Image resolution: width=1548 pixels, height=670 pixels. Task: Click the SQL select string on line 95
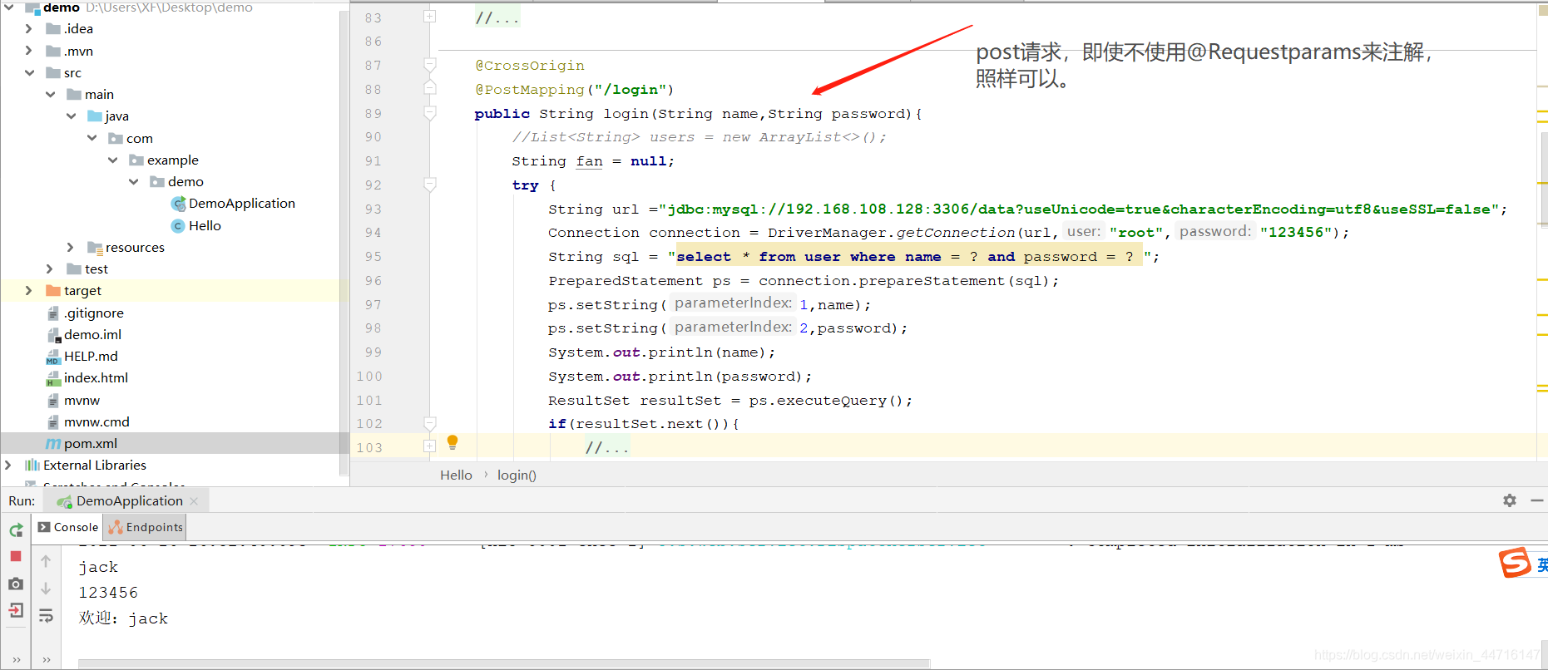coord(908,257)
